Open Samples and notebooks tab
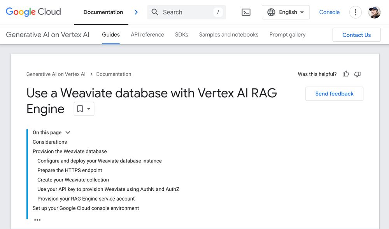 (229, 35)
